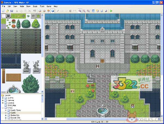Screen dimensions: 164x124
Task: Open the Help menu
Action: (x=55, y=6)
